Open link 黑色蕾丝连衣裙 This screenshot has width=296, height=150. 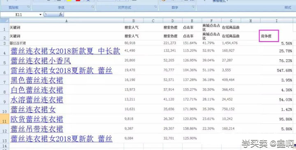tap(37, 80)
